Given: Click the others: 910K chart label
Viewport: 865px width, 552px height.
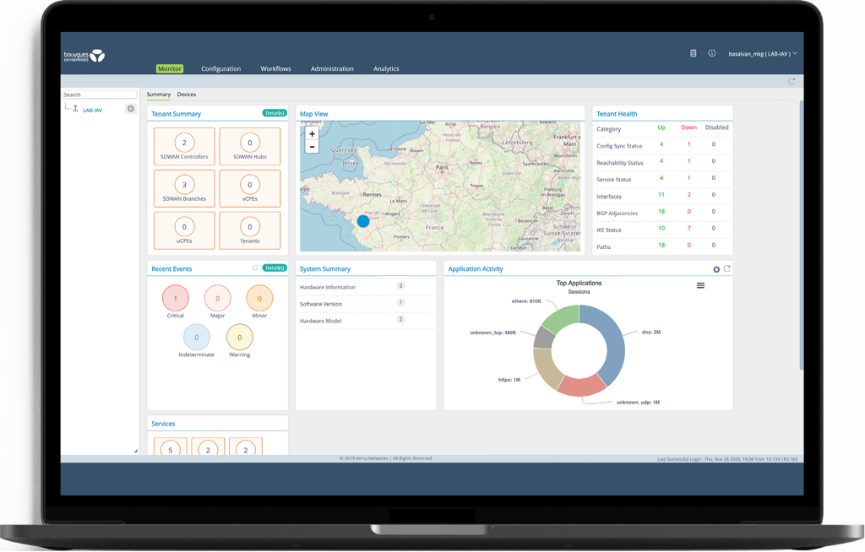Looking at the screenshot, I should tap(526, 301).
